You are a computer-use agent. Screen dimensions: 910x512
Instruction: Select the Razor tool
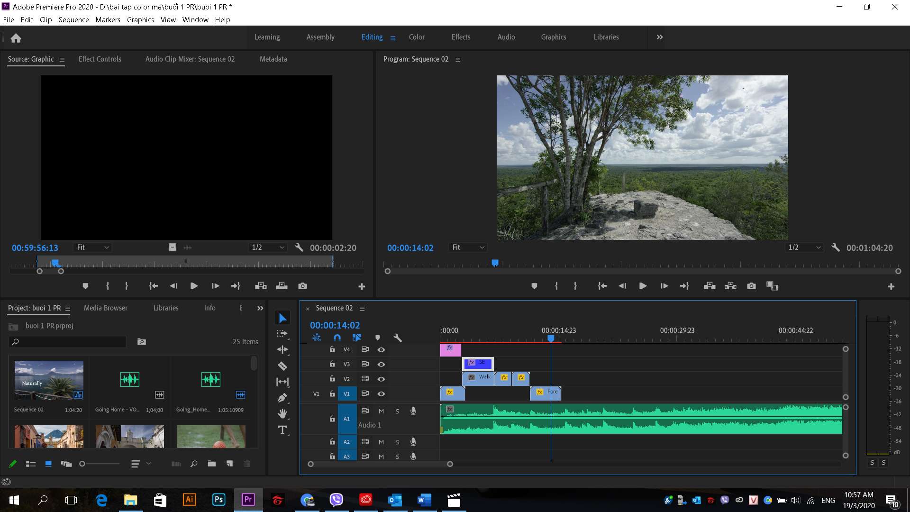point(282,366)
